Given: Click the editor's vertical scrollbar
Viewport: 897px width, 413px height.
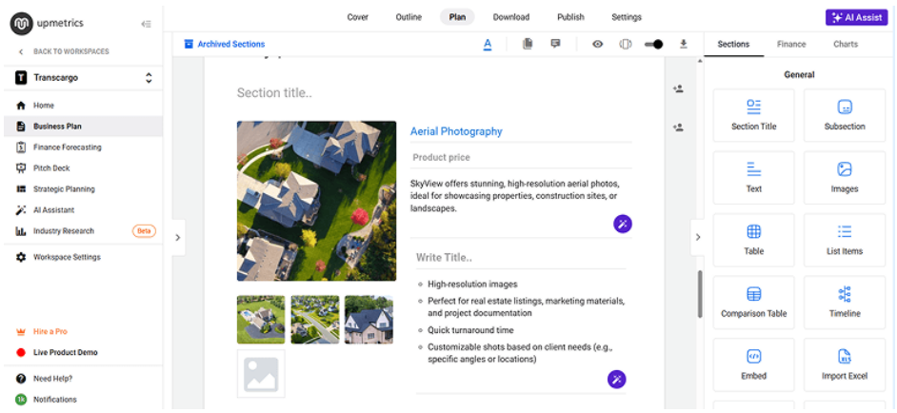Looking at the screenshot, I should (701, 295).
